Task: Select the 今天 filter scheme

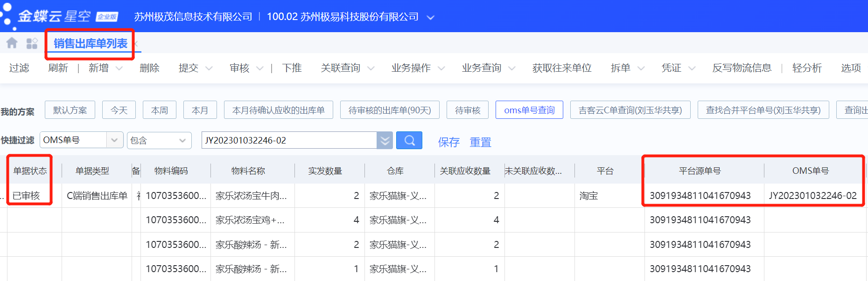Action: (119, 110)
